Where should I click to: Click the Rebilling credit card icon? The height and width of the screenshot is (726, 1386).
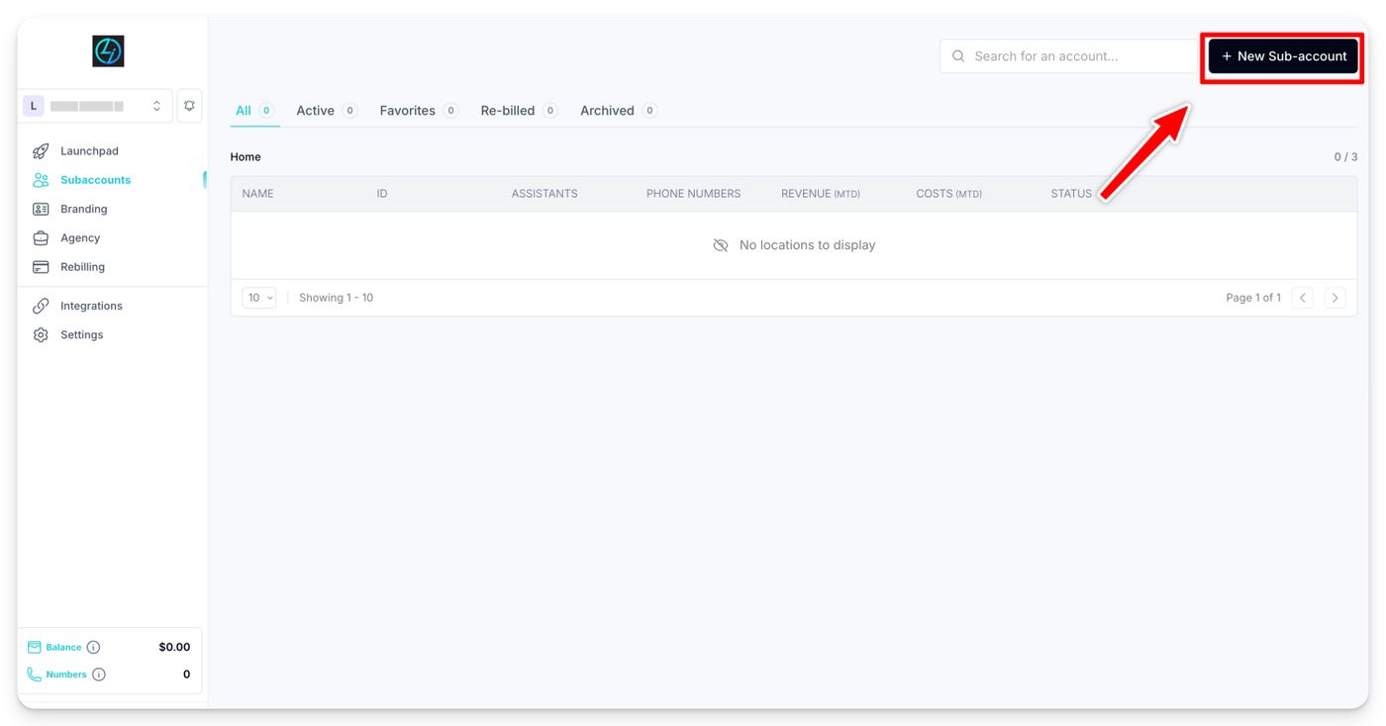[x=41, y=267]
